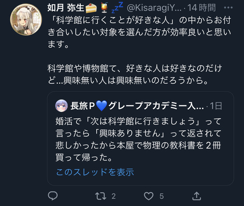Screen dimensions: 244x206
Task: Click the like count 5
Action: [x=161, y=196]
